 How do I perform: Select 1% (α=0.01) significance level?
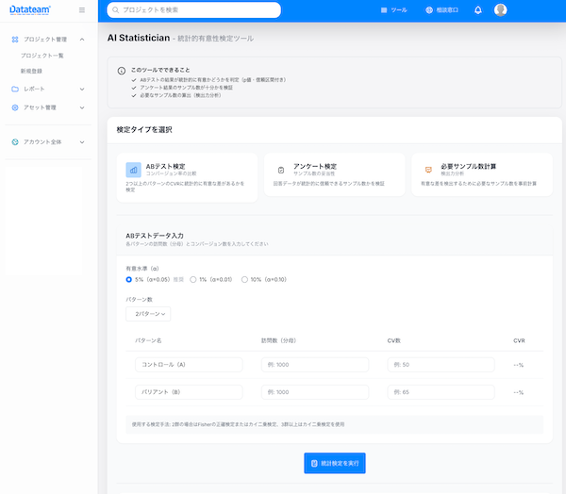tap(193, 279)
